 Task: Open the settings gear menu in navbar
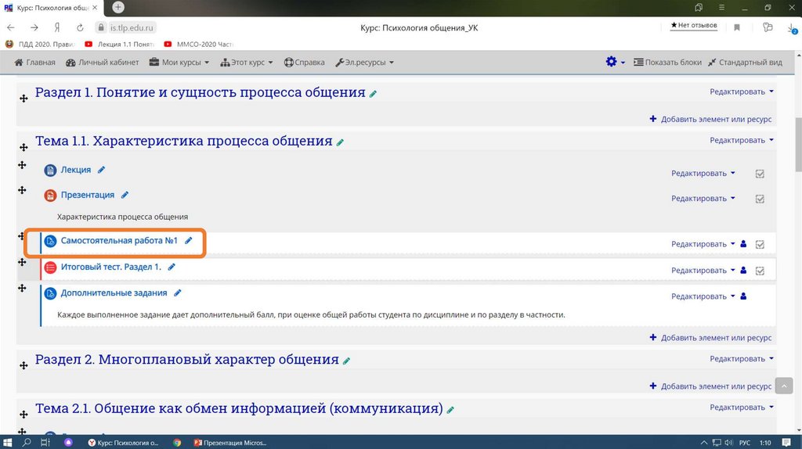[615, 62]
